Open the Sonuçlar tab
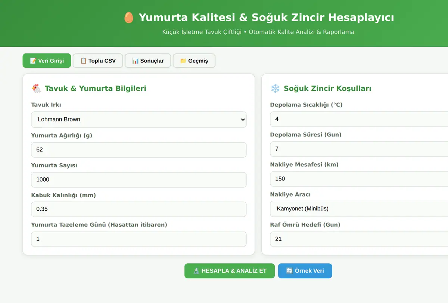 [x=148, y=61]
